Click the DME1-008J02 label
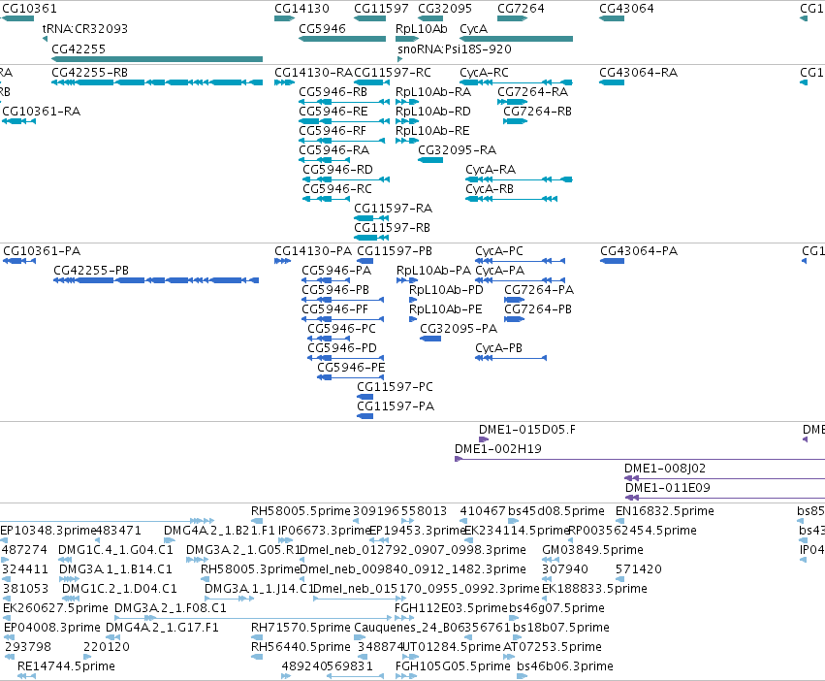Screen dimensions: 825x681 tap(665, 470)
